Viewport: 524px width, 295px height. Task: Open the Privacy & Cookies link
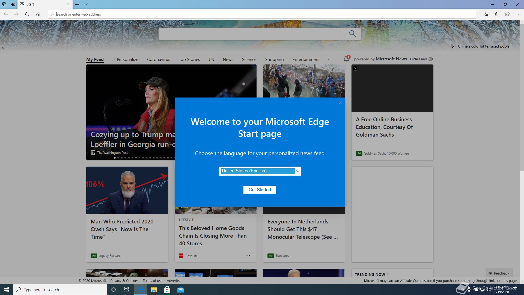click(124, 281)
